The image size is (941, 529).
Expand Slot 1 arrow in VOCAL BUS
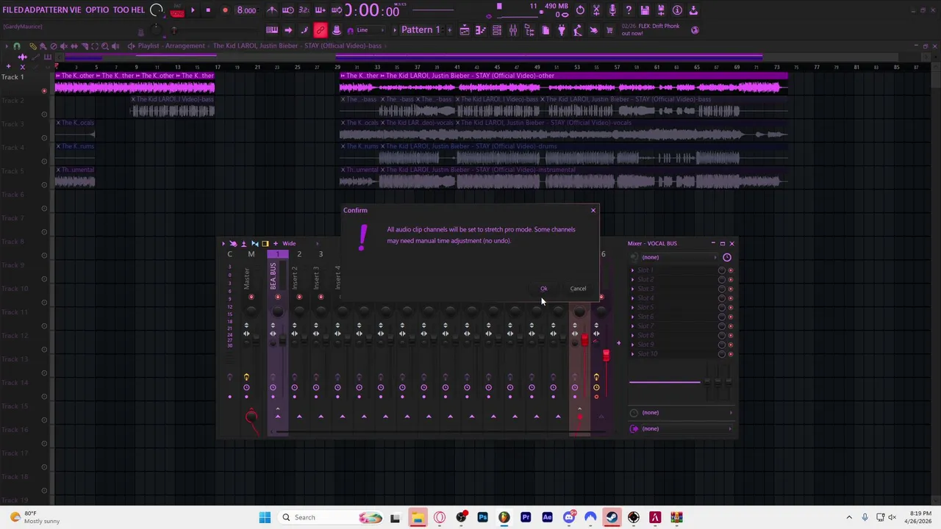(x=632, y=270)
